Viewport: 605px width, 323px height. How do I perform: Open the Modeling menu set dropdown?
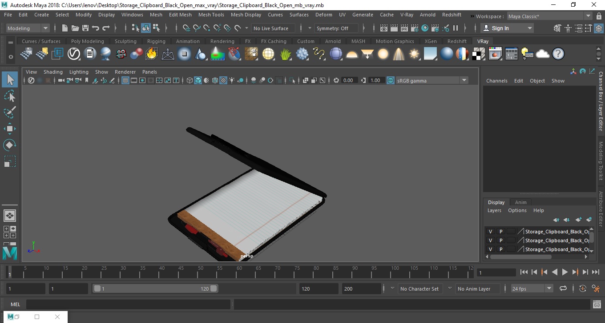click(x=28, y=28)
